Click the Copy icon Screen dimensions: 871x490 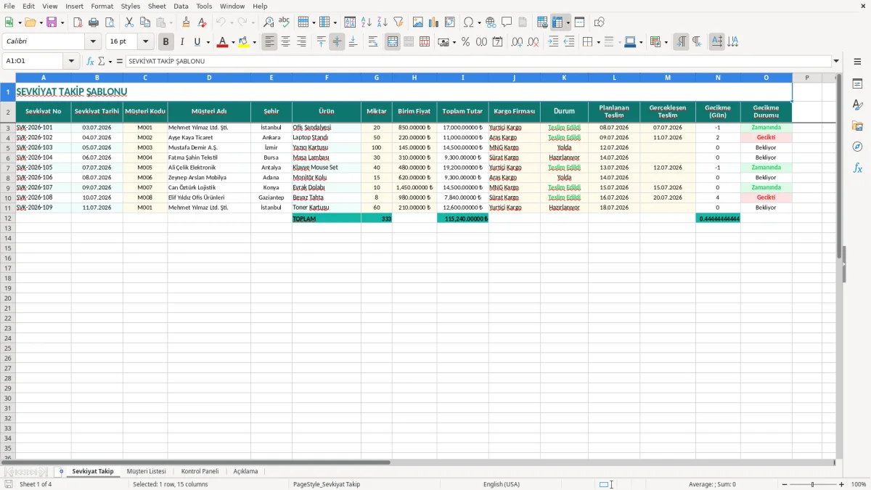click(145, 23)
